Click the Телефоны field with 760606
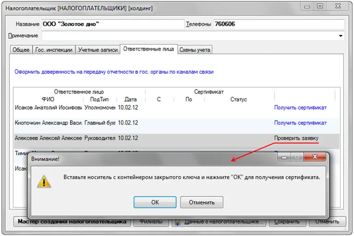Viewport: 354px width, 236px height. pos(279,24)
